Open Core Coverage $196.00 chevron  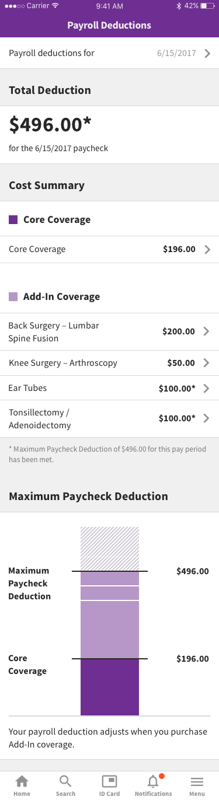(x=206, y=250)
